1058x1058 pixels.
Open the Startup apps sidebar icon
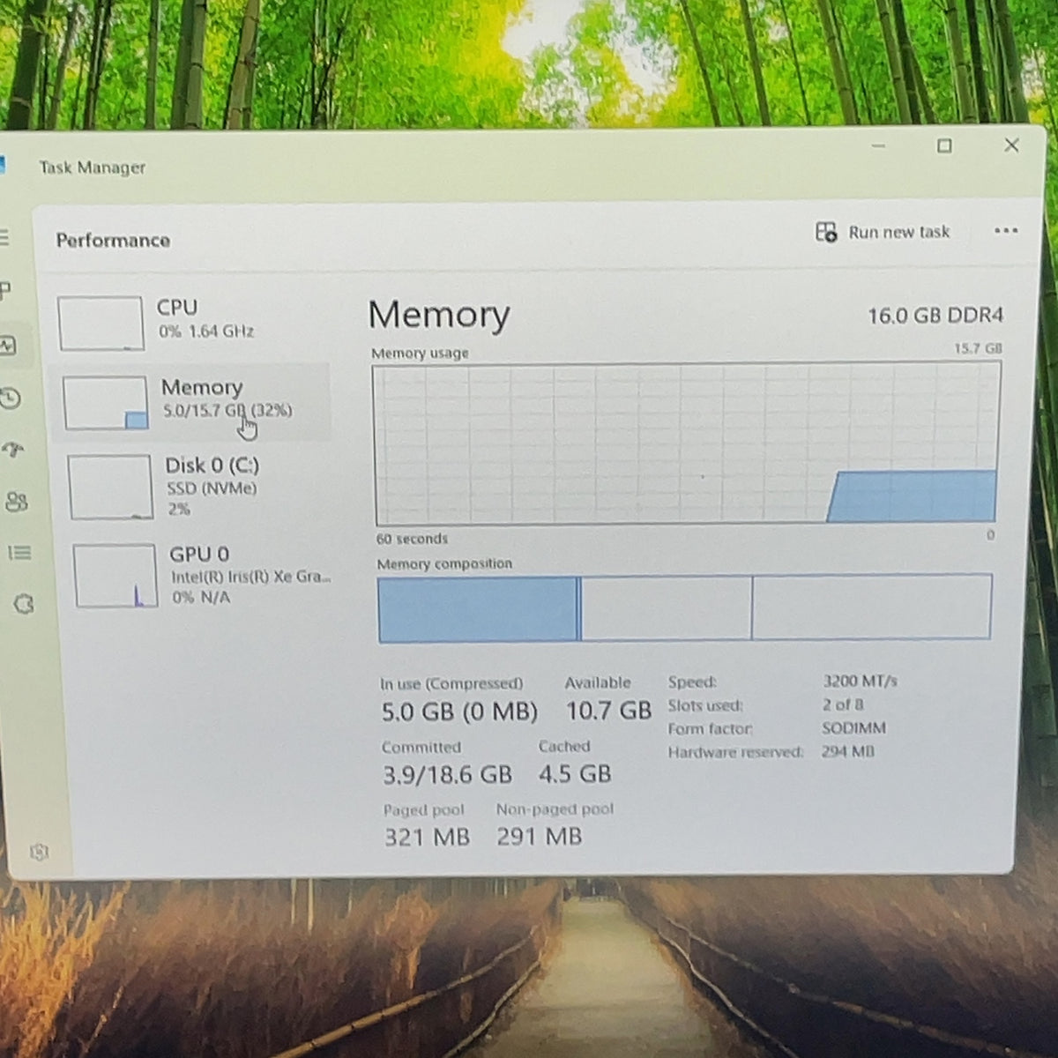[x=13, y=450]
